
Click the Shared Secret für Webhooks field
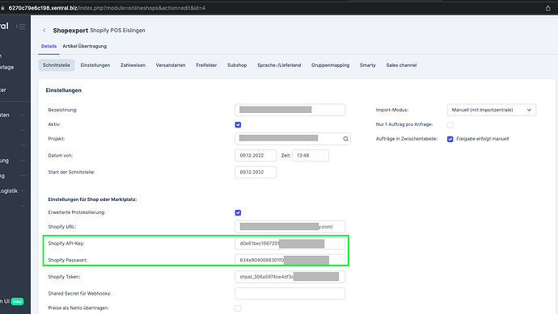pos(290,293)
